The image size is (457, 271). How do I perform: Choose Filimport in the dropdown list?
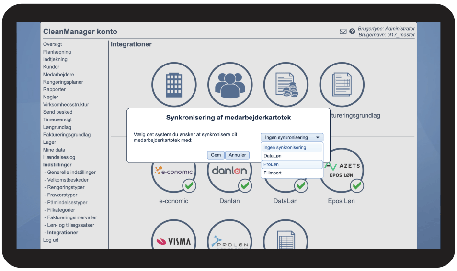(292, 173)
